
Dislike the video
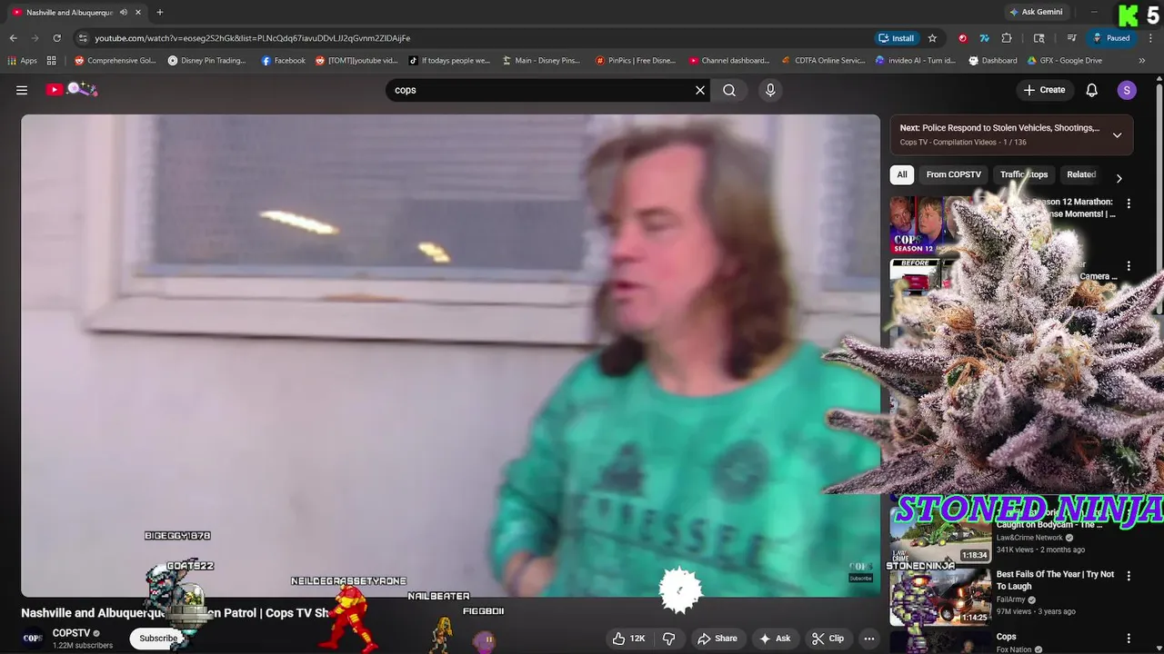point(668,639)
